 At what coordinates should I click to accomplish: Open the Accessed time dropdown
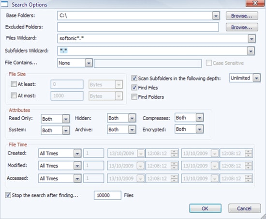click(x=77, y=178)
